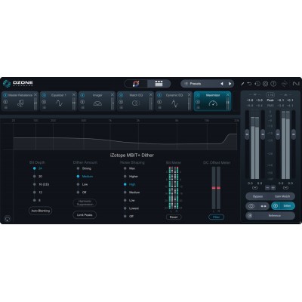This screenshot has width=302, height=302.
Task: Select the Dynamic EQ module icon
Action: [x=174, y=103]
